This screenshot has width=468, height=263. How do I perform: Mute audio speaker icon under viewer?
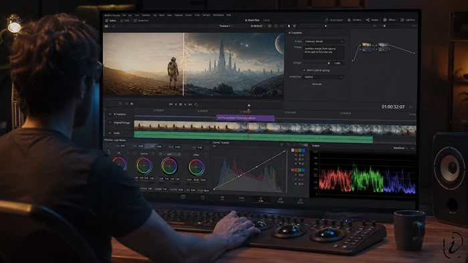132,104
